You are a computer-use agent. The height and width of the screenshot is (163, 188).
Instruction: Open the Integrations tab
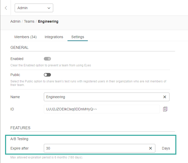pos(54,37)
